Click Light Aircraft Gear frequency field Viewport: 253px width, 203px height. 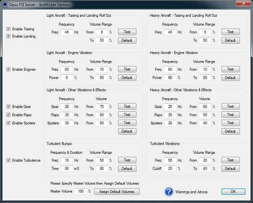click(67, 107)
